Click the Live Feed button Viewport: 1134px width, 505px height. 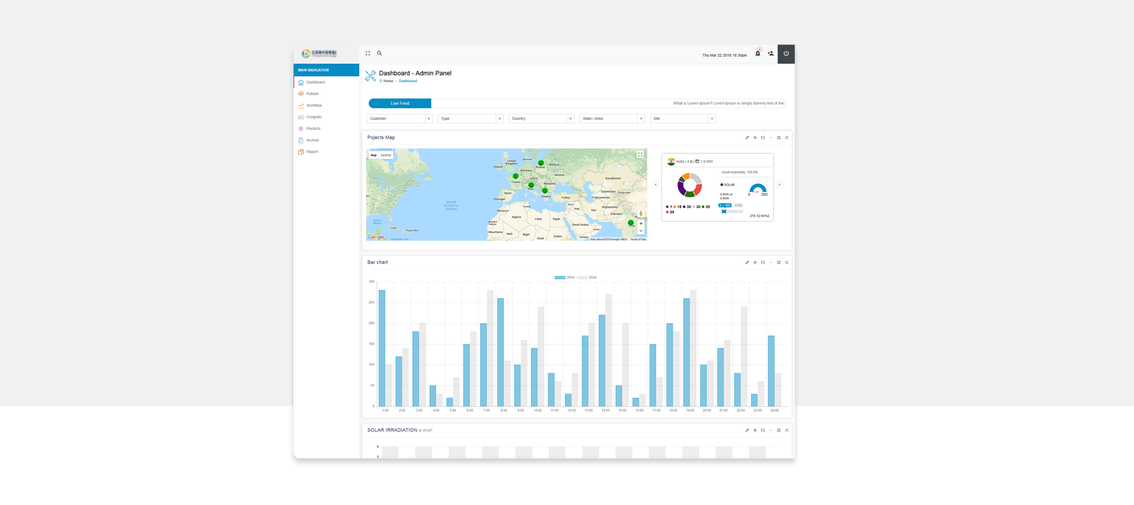pos(400,103)
